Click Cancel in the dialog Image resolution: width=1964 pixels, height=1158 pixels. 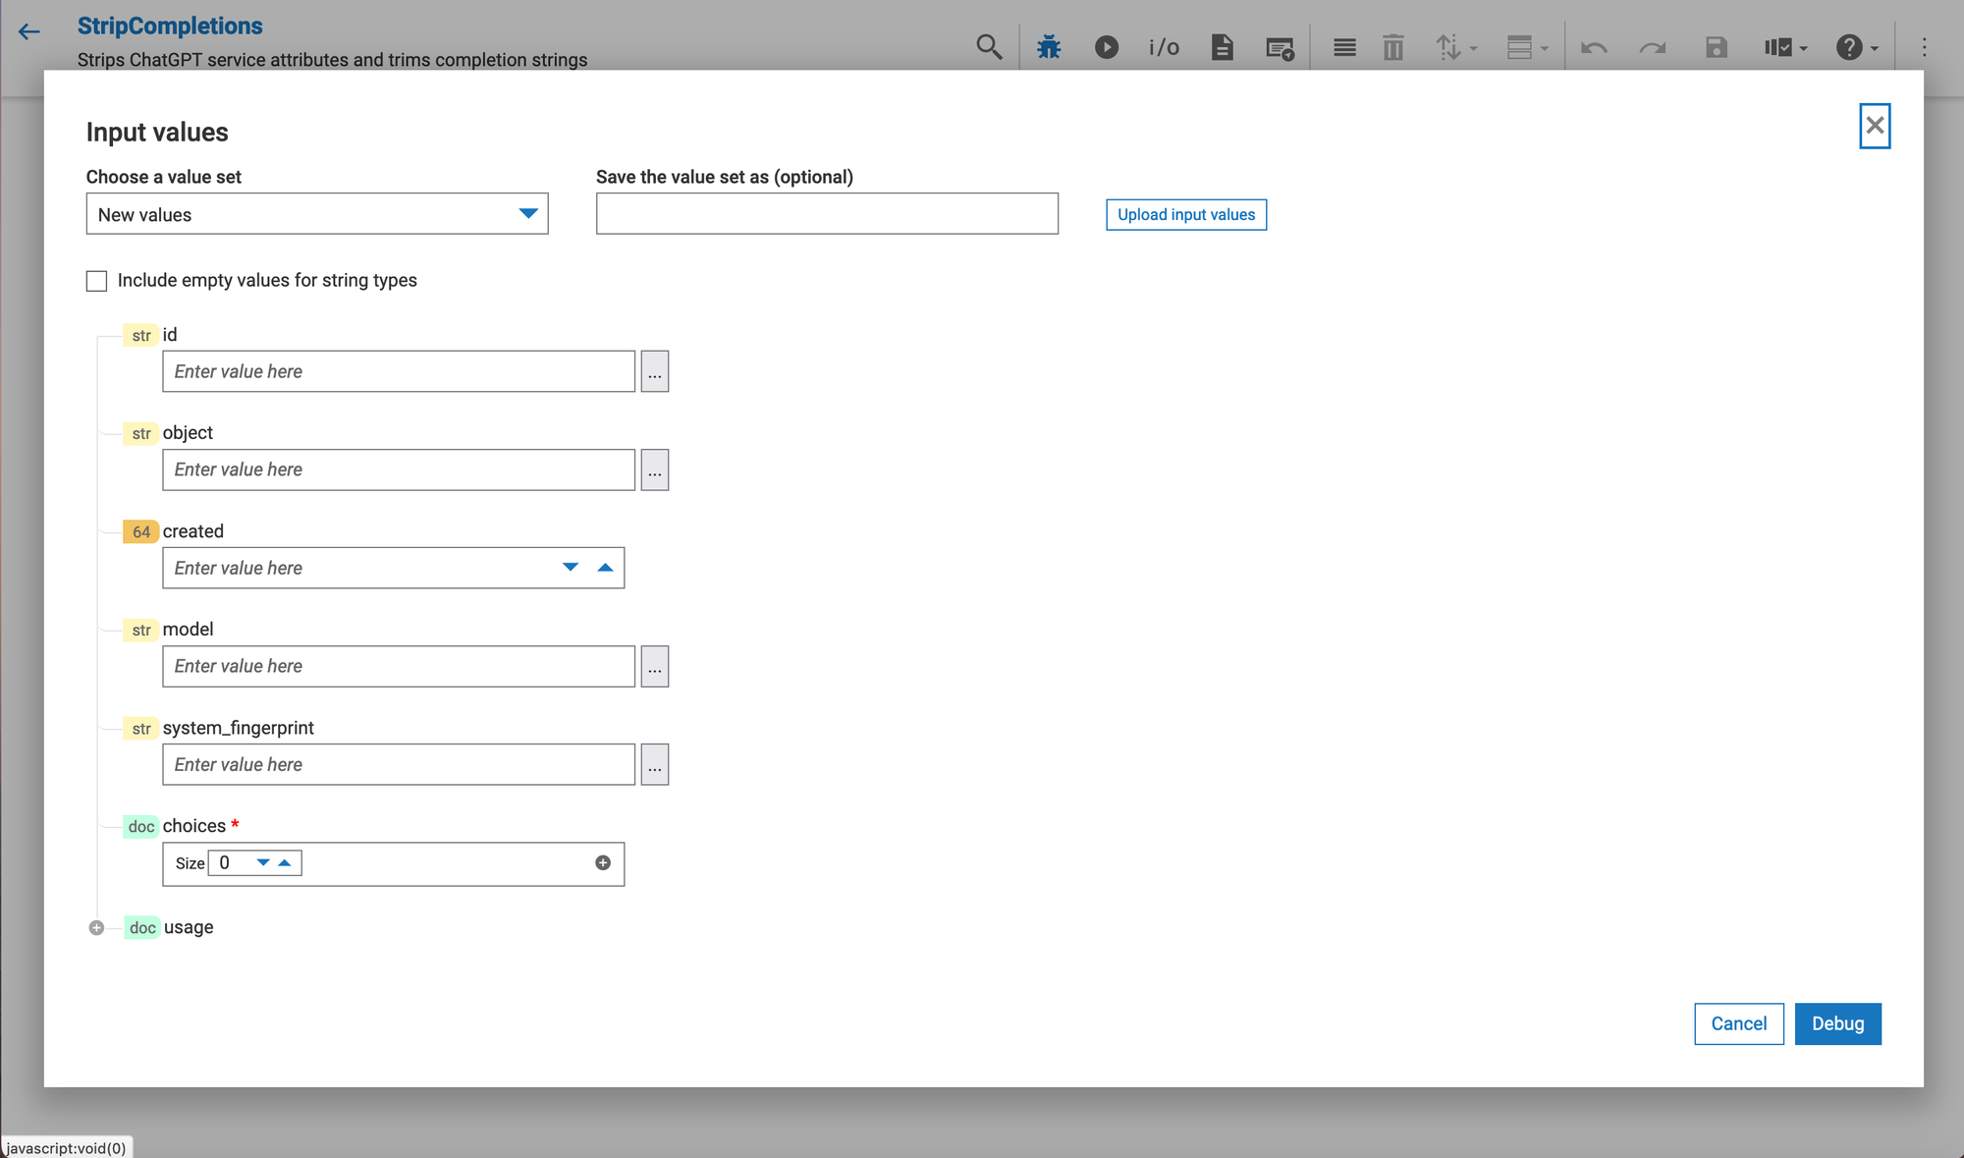pyautogui.click(x=1738, y=1023)
